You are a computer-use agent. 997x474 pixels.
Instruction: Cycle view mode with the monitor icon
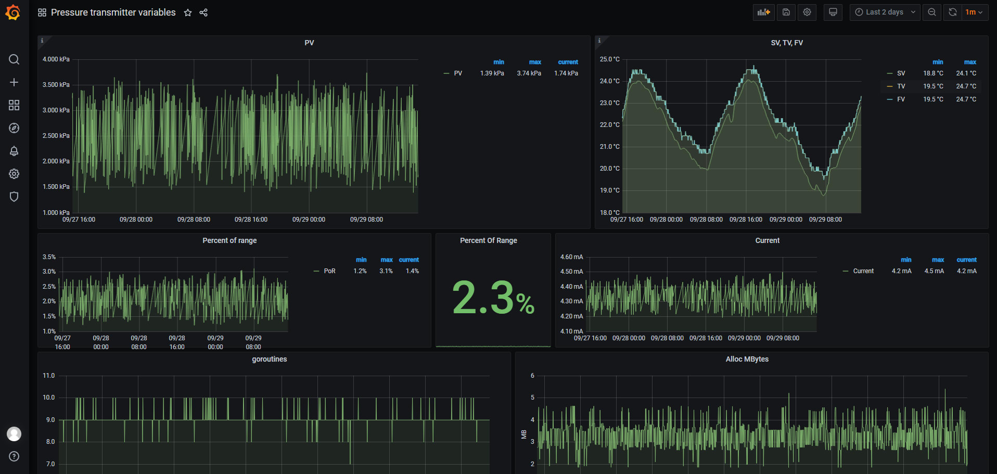point(833,12)
